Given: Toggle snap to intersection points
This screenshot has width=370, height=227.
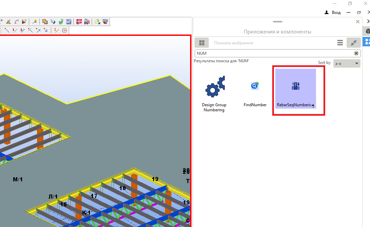Looking at the screenshot, I should coord(38,30).
